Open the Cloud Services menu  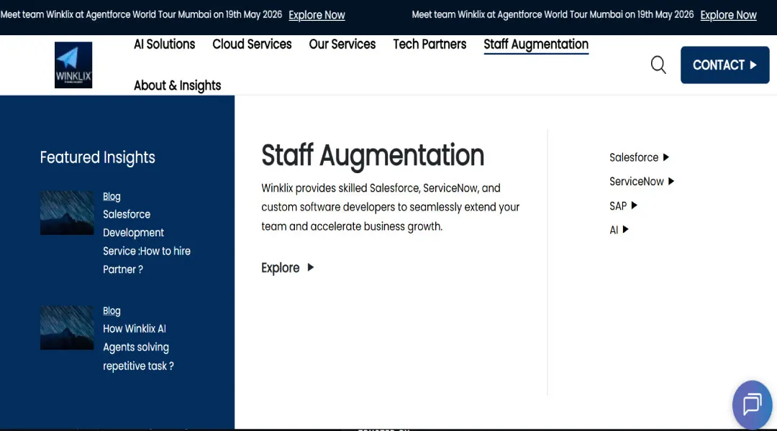tap(252, 45)
